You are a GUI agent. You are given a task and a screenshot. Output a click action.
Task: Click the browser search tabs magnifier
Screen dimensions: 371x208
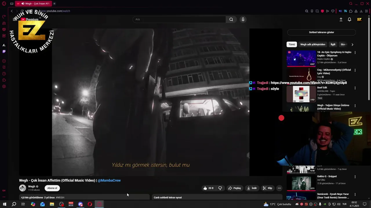point(351,4)
